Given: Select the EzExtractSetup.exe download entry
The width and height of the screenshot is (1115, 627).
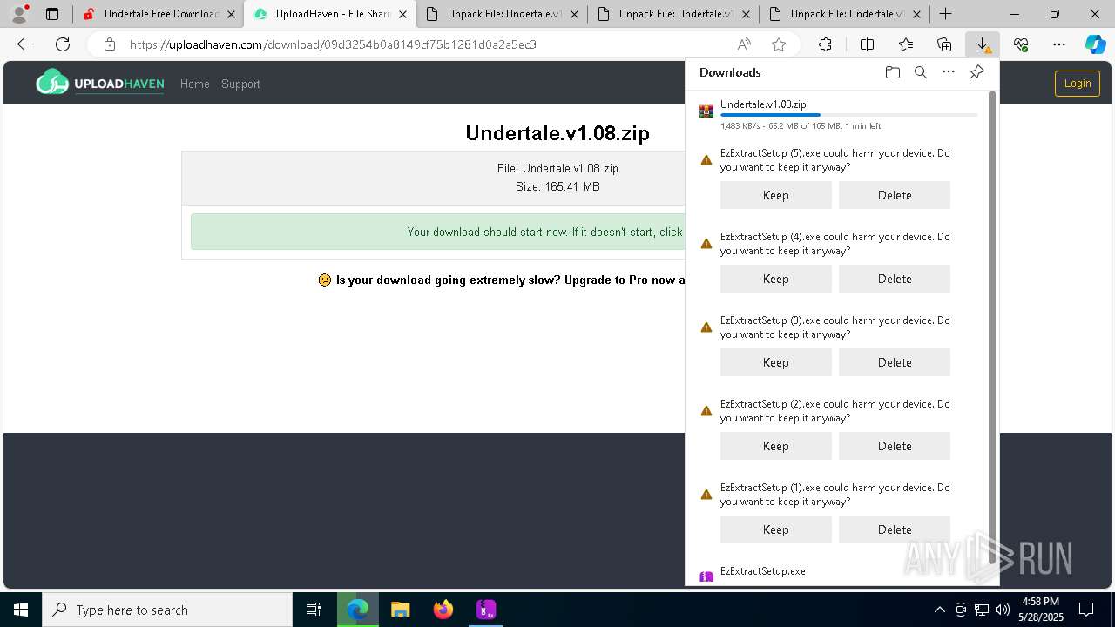Looking at the screenshot, I should [x=763, y=571].
